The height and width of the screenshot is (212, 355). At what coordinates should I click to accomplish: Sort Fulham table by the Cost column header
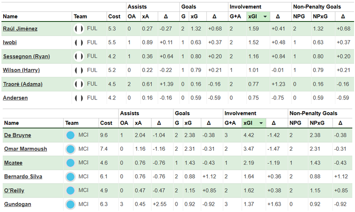[x=114, y=17]
